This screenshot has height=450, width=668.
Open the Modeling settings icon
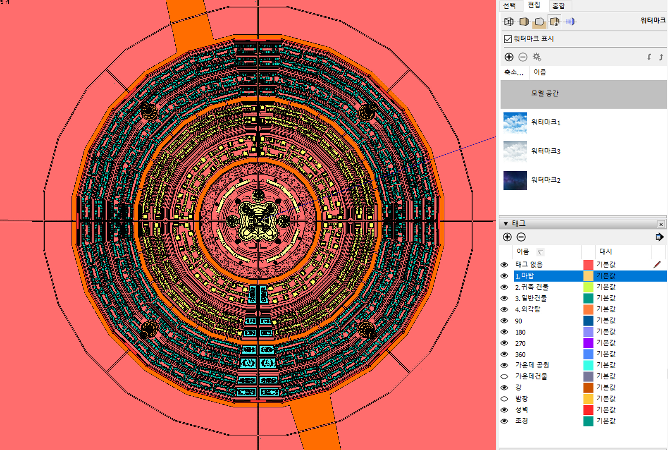click(x=570, y=22)
